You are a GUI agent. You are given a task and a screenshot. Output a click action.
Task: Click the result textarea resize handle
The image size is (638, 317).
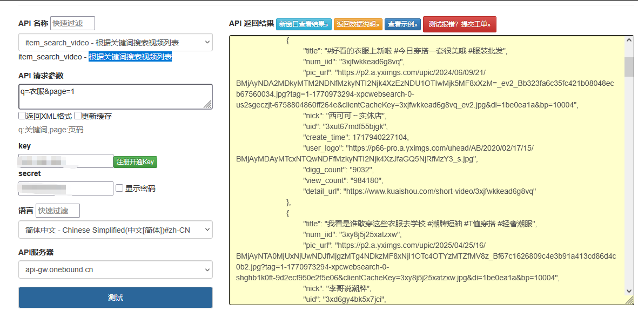(x=629, y=300)
